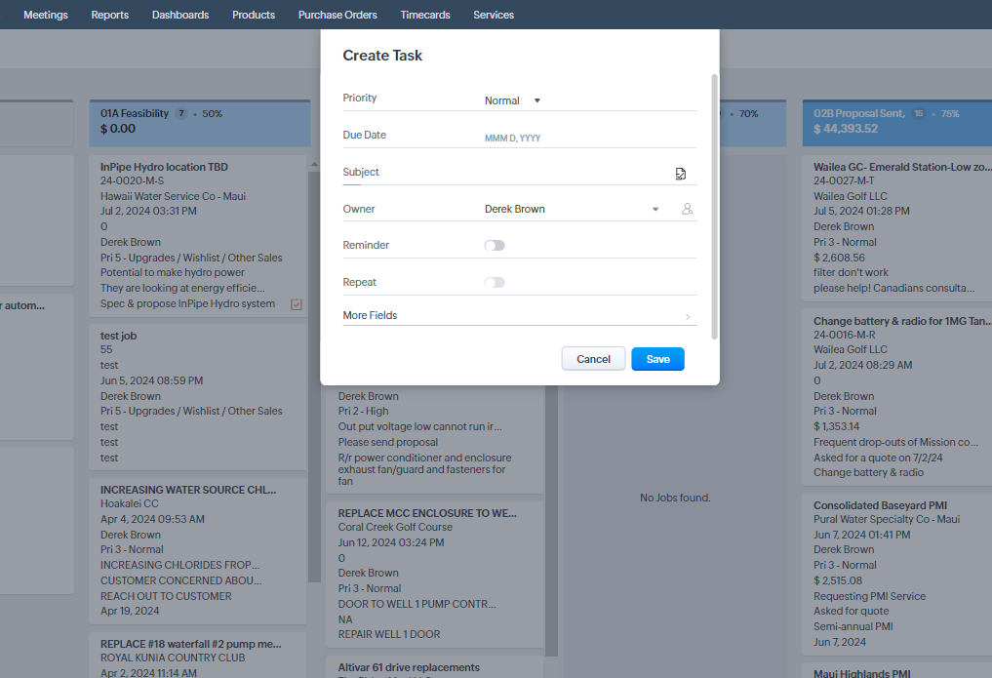Navigate to Purchase Orders tab

point(337,15)
